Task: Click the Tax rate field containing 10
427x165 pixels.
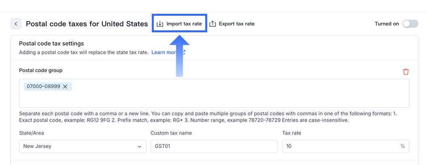Action: pos(340,146)
